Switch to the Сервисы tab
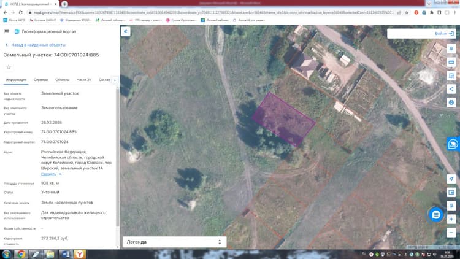The height and width of the screenshot is (259, 460). pos(40,80)
